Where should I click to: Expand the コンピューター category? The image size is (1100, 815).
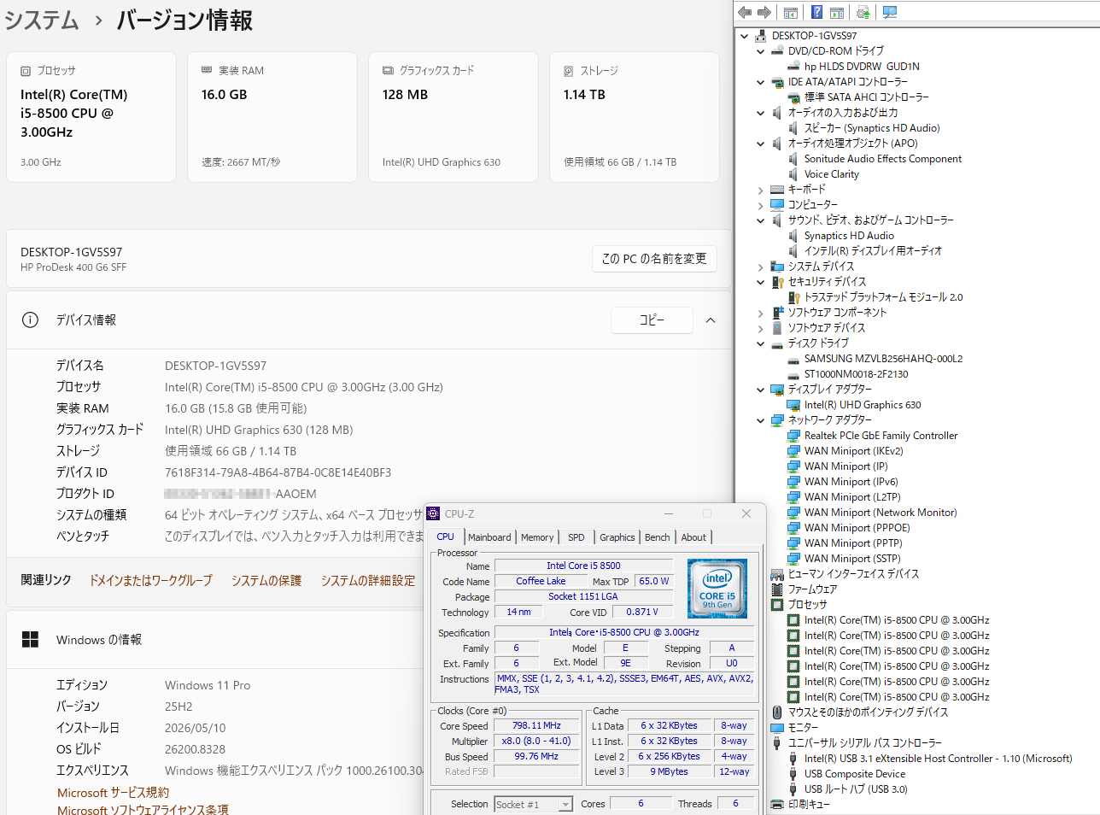pos(761,205)
